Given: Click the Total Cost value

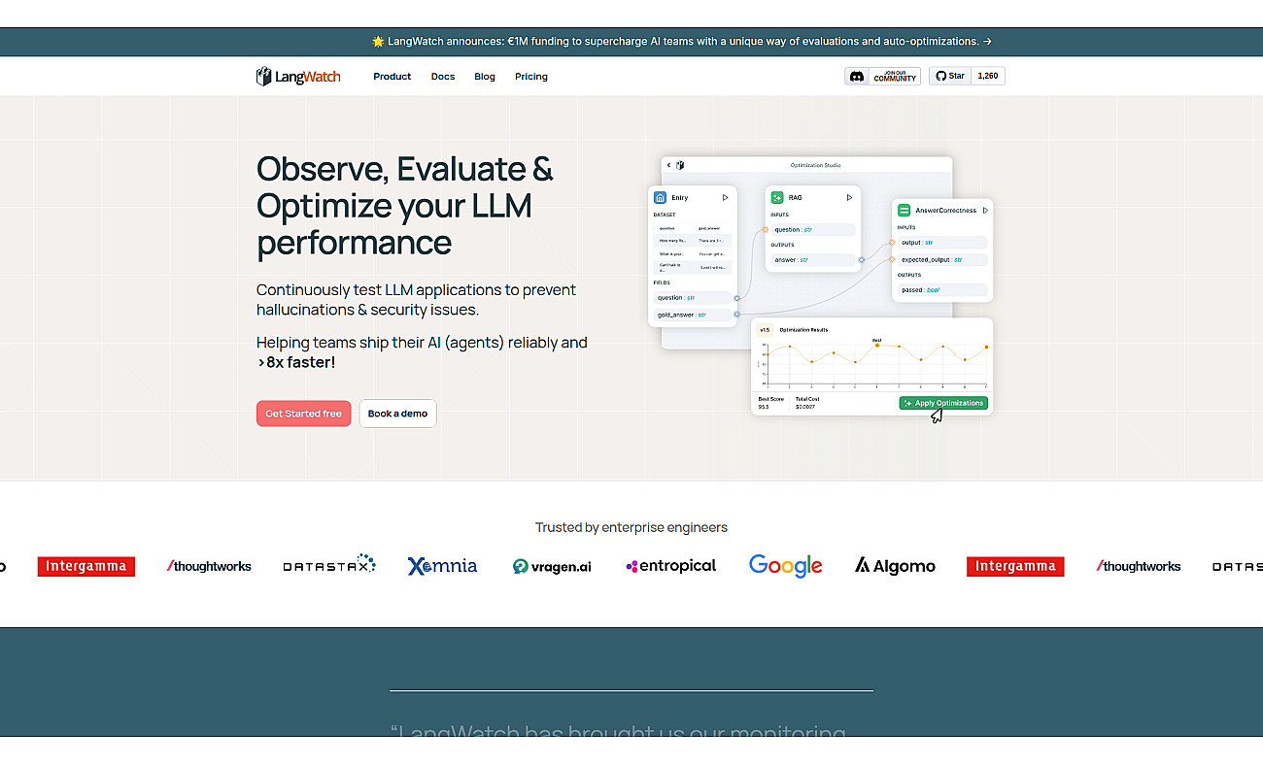Looking at the screenshot, I should point(805,407).
